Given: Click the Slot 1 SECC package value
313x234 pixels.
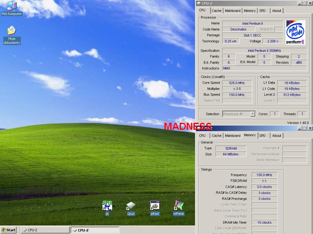Looking at the screenshot, I should click(x=252, y=35).
